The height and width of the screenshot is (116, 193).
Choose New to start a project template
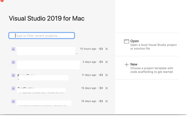click(149, 68)
